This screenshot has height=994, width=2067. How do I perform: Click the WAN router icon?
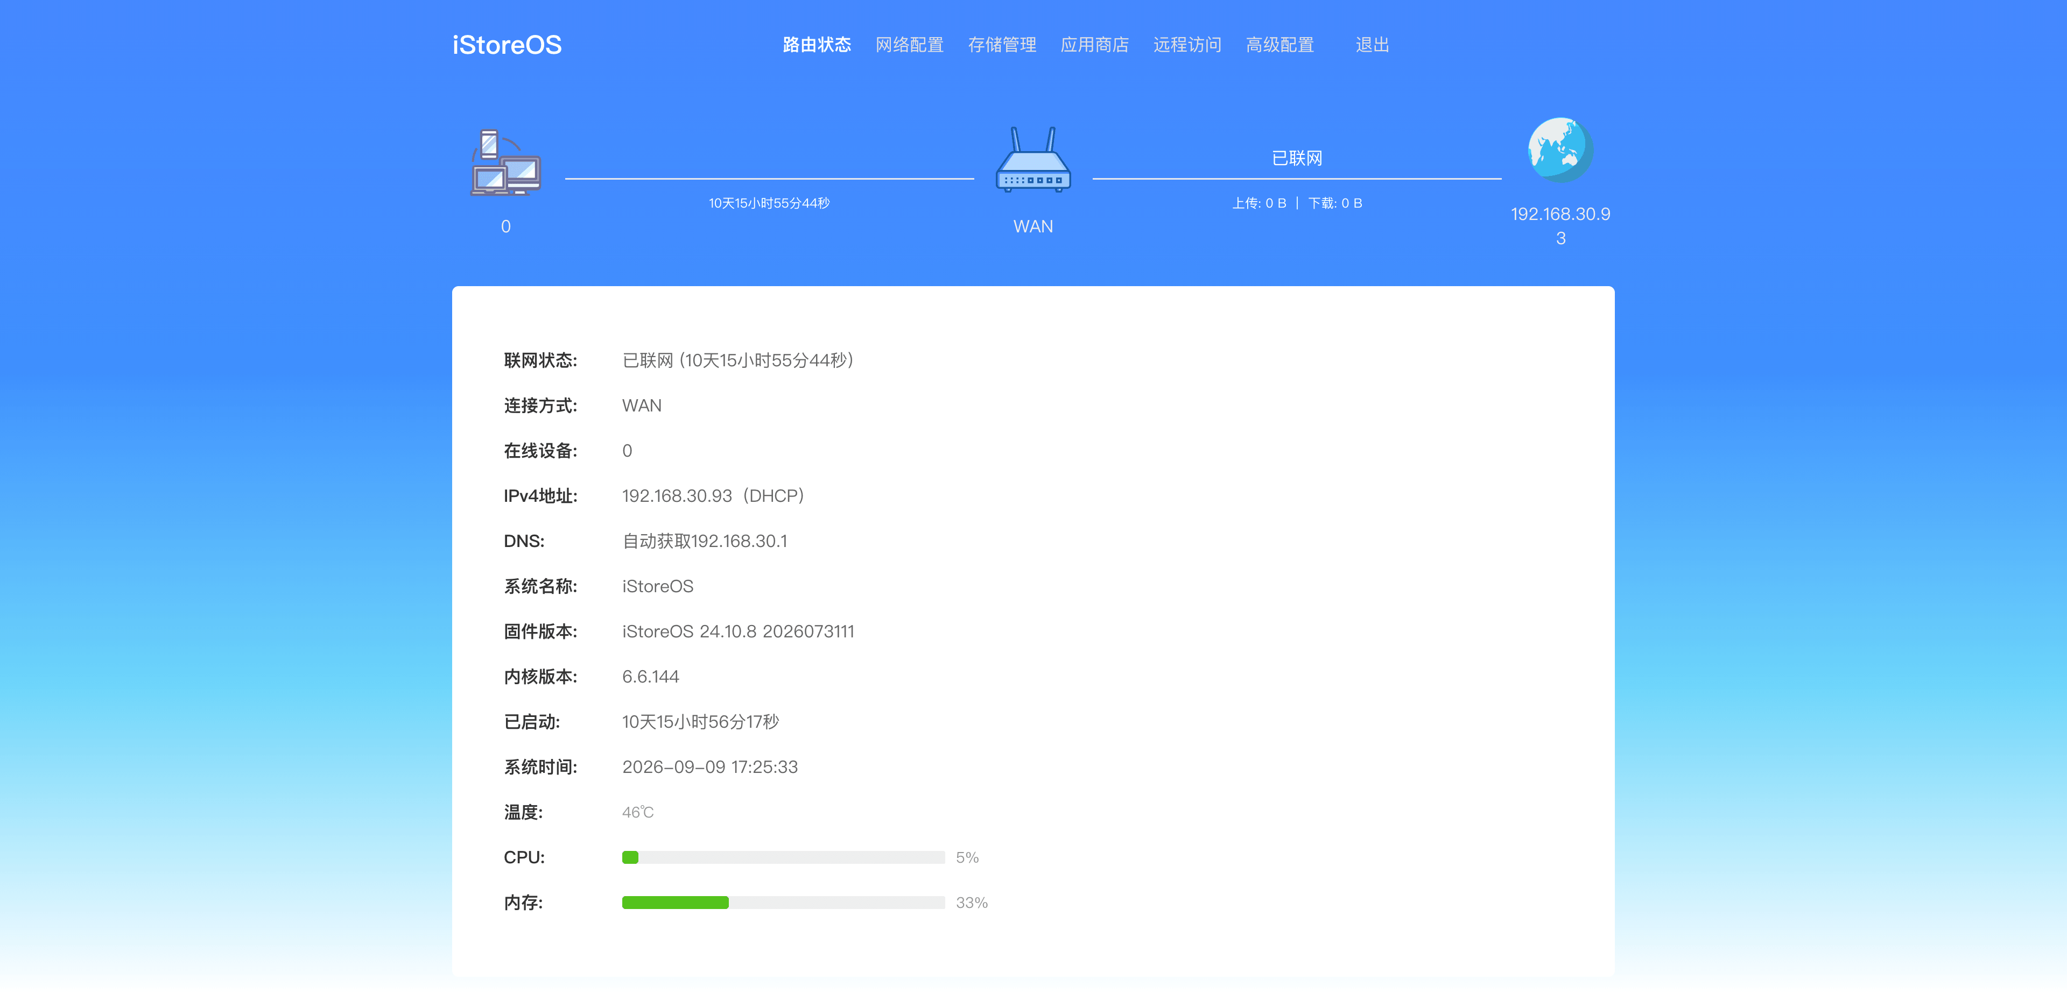[1033, 160]
